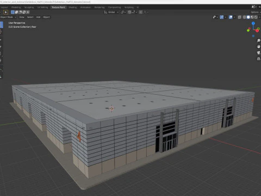Click the building's front entrance doors
Screen dimensions: 261x196
[x=170, y=143]
